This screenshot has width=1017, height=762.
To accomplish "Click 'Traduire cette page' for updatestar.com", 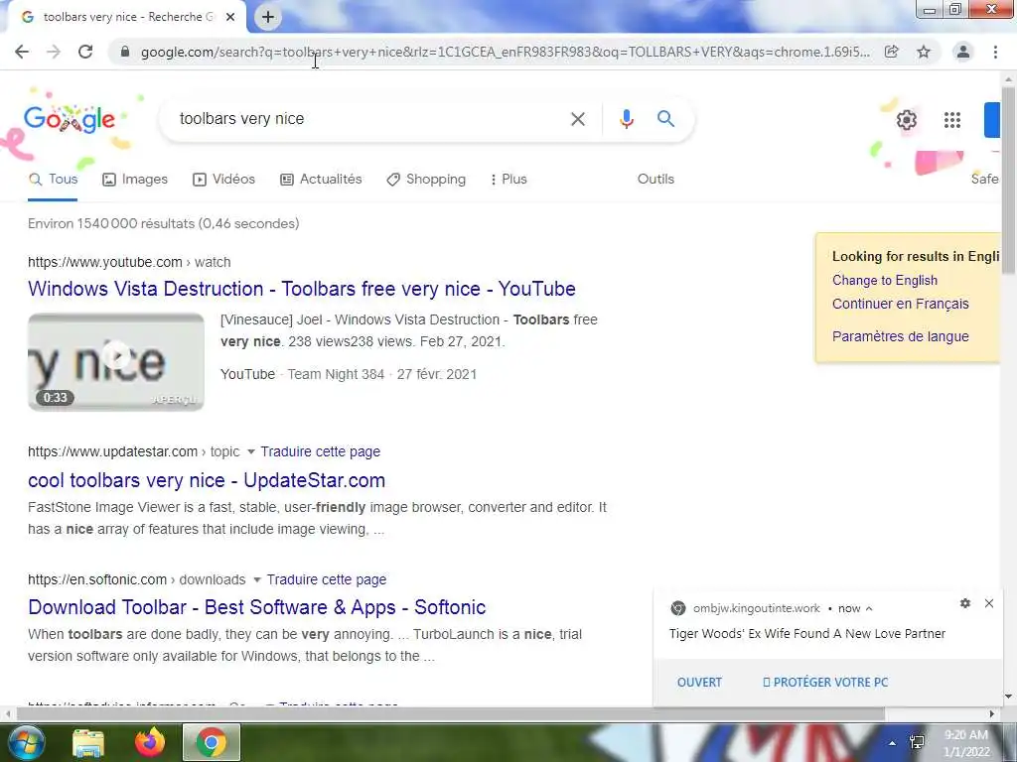I will tap(321, 451).
